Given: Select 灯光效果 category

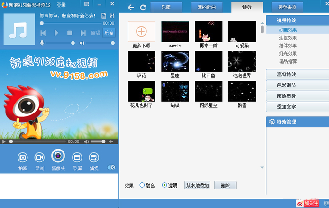Looking at the screenshot, I should [288, 53].
